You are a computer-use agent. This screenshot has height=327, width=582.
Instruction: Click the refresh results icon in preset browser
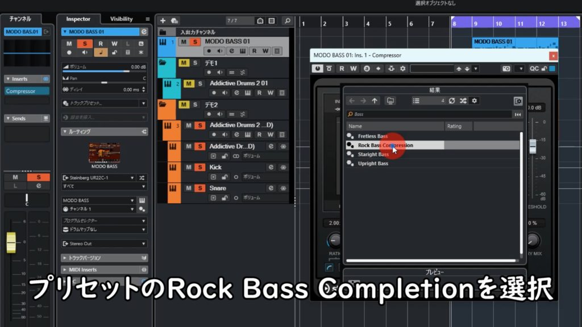click(452, 100)
